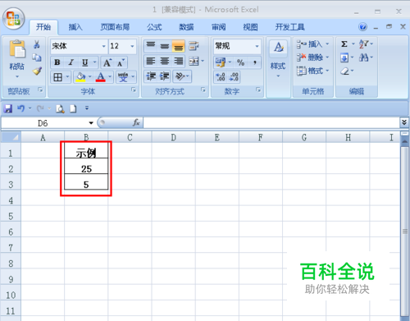Apply red font color A

(101, 77)
